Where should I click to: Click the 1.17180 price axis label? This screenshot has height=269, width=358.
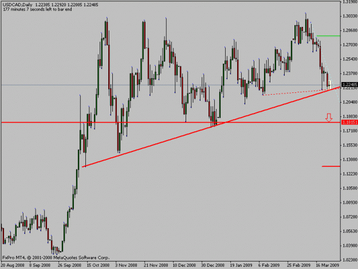click(350, 131)
